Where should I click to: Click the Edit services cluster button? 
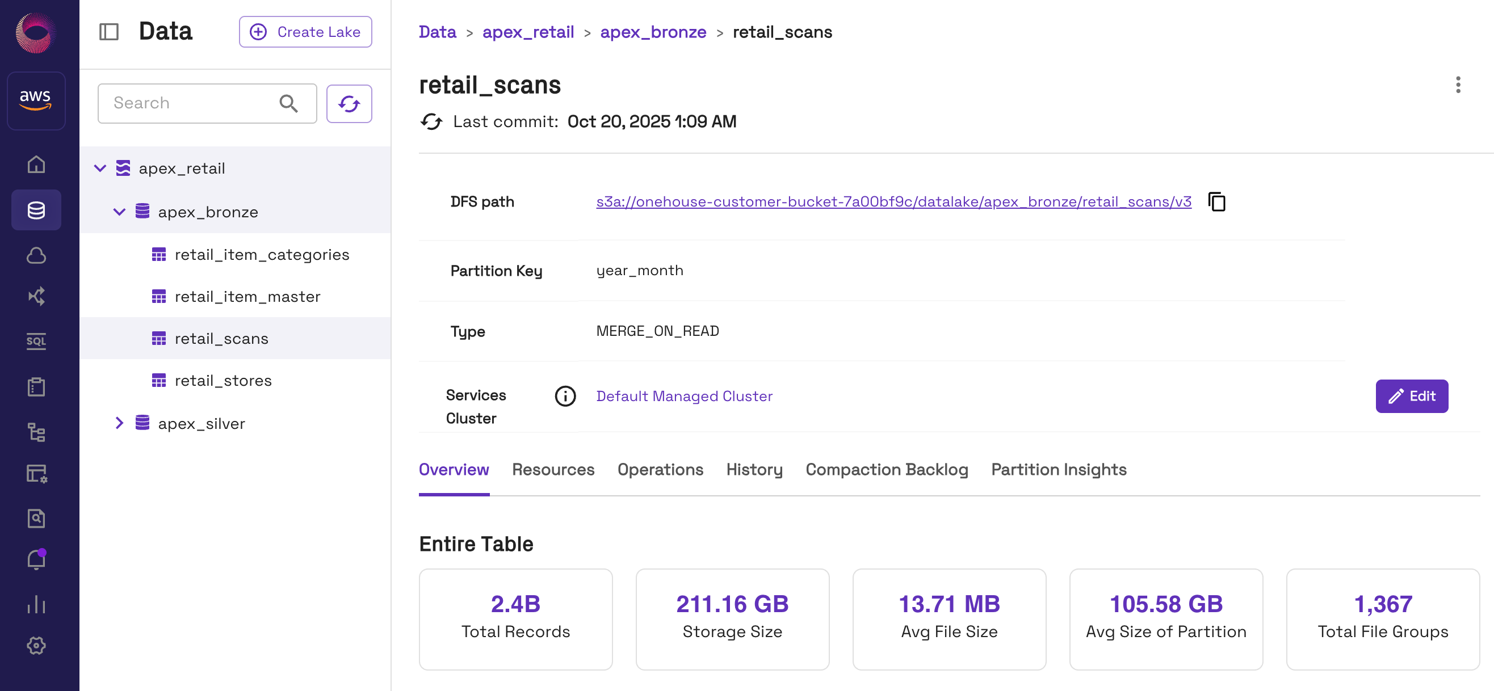[x=1411, y=396]
